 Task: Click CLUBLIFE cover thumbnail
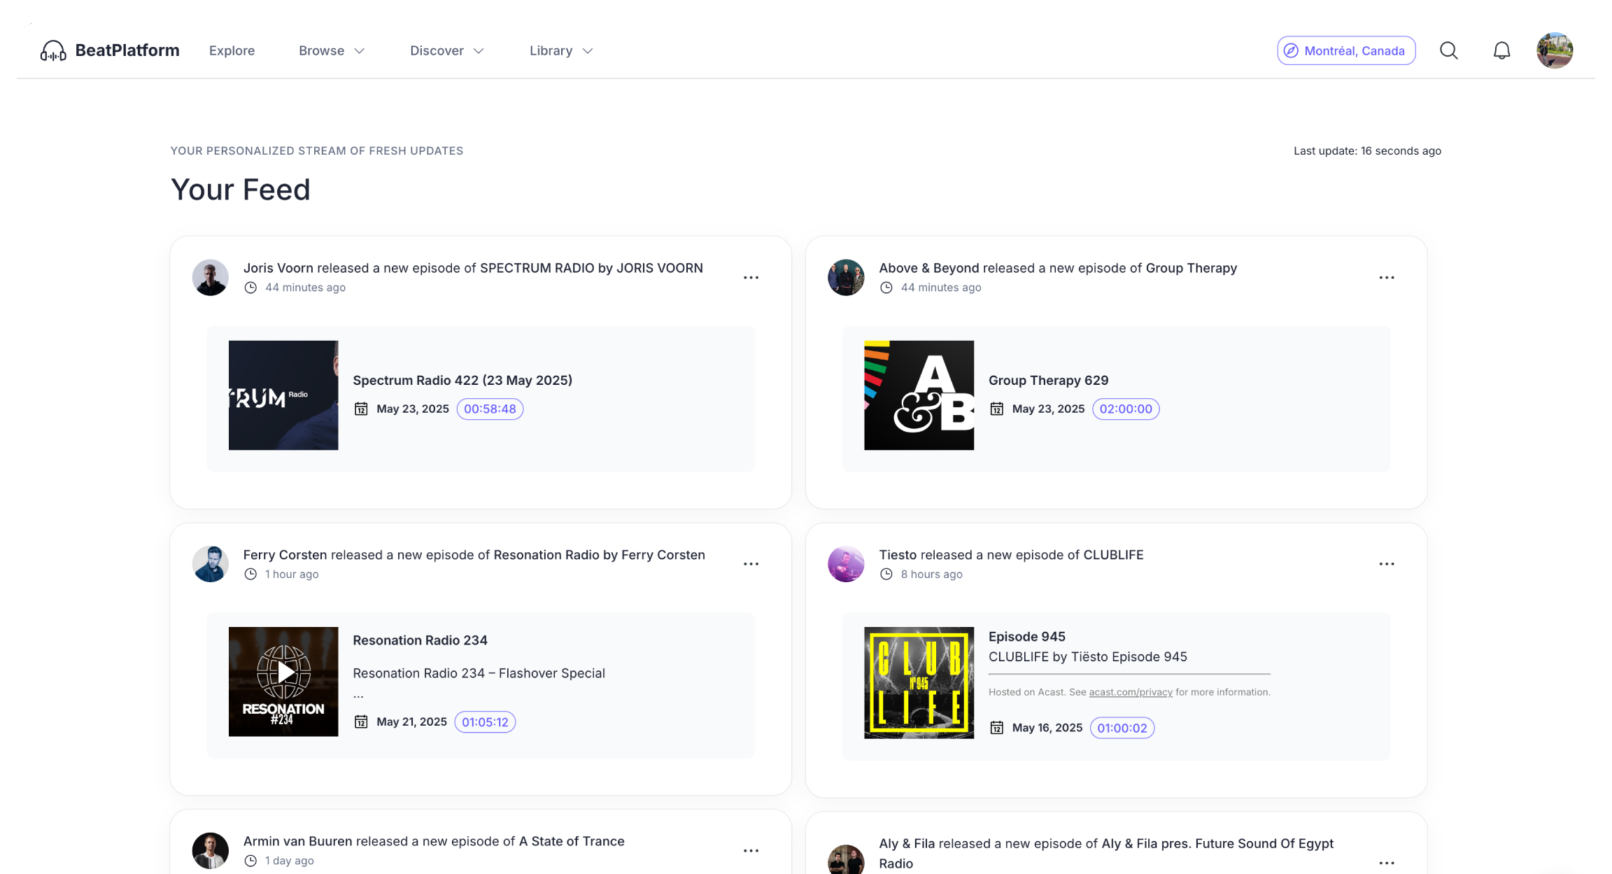(x=919, y=683)
